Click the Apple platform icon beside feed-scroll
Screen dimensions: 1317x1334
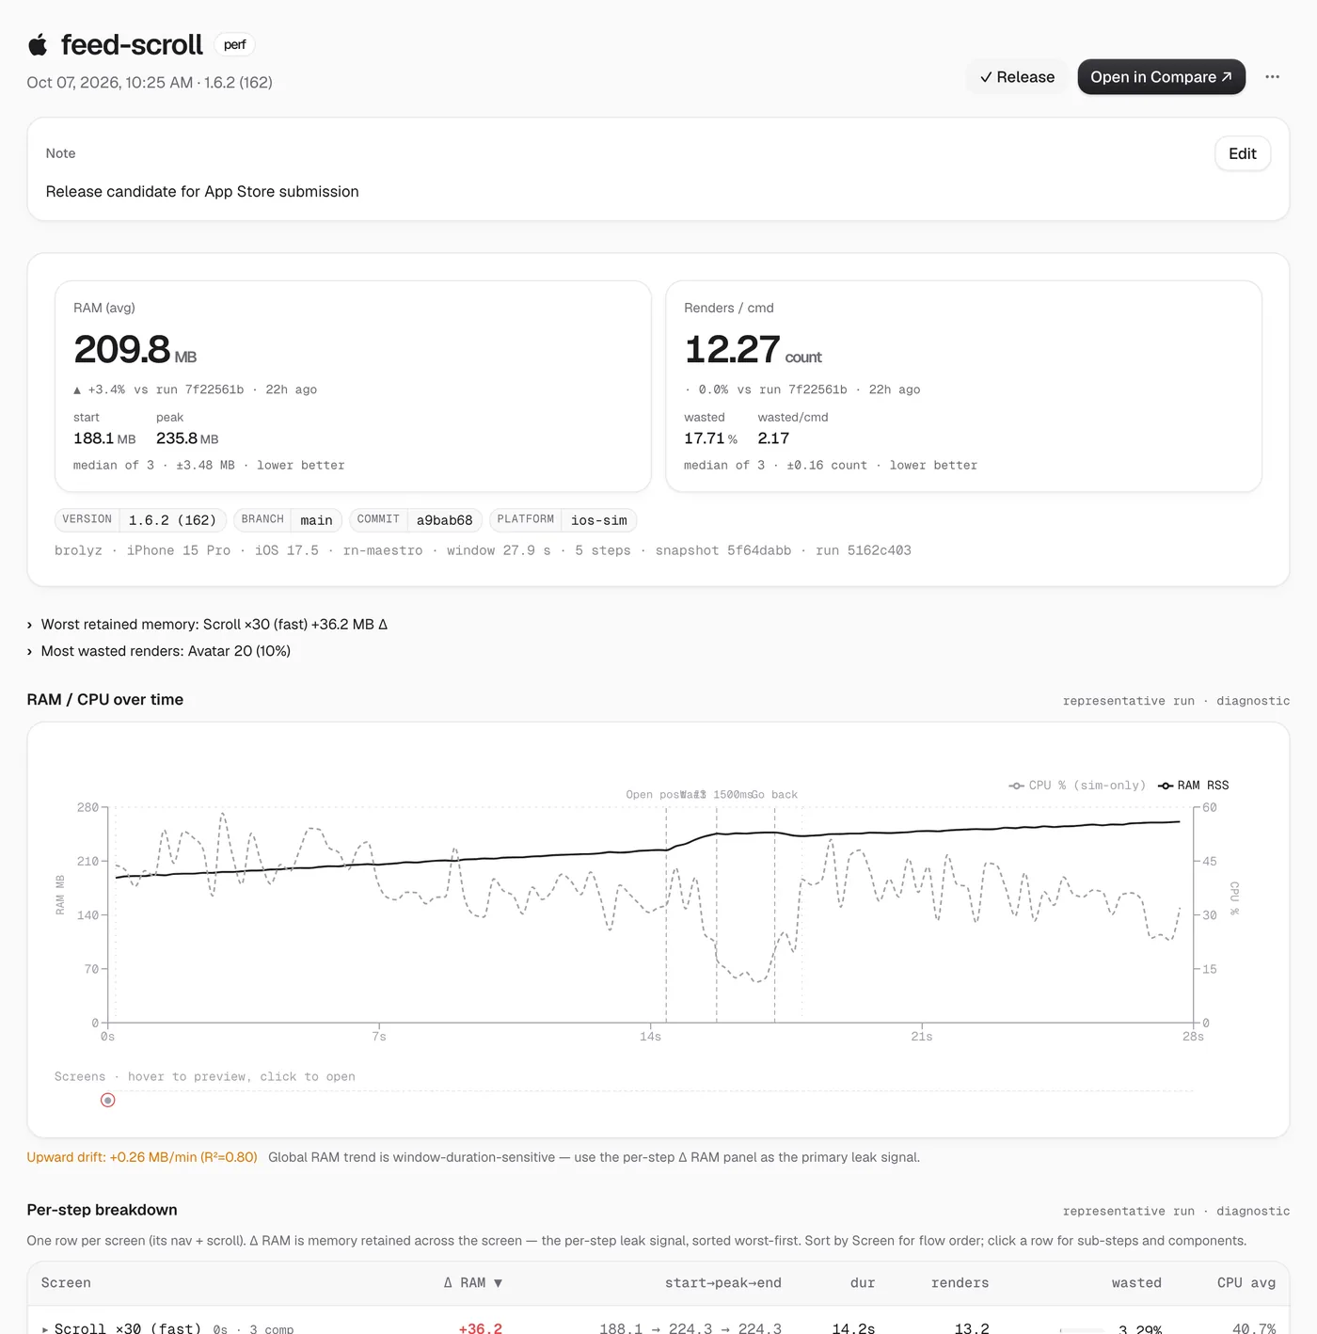(38, 44)
